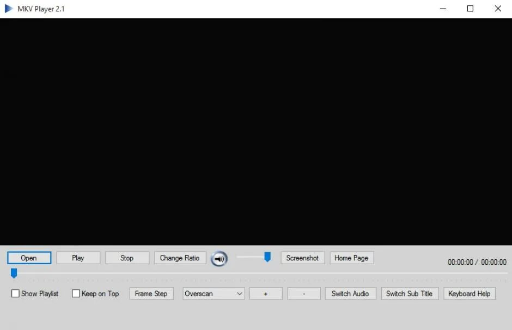512x330 pixels.
Task: Stop playback with the Stop button
Action: point(127,258)
